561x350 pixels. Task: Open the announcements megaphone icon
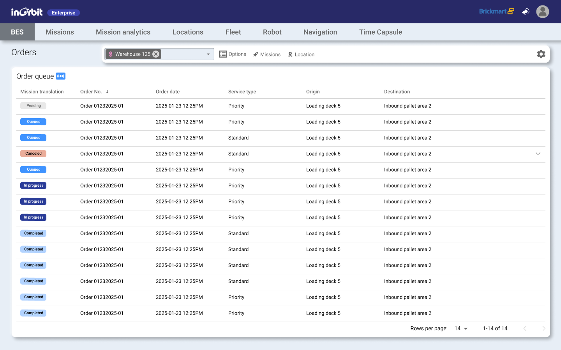click(526, 12)
